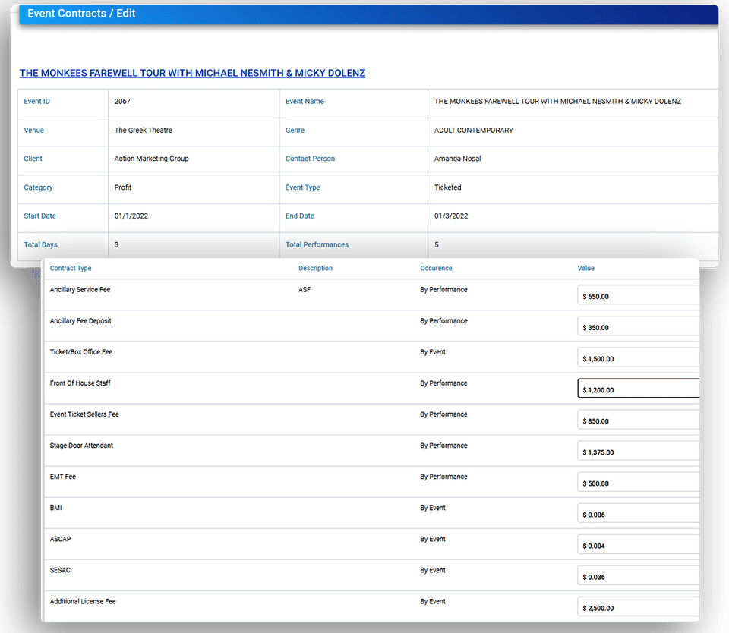Select the Category value Profit
729x633 pixels.
coord(123,187)
